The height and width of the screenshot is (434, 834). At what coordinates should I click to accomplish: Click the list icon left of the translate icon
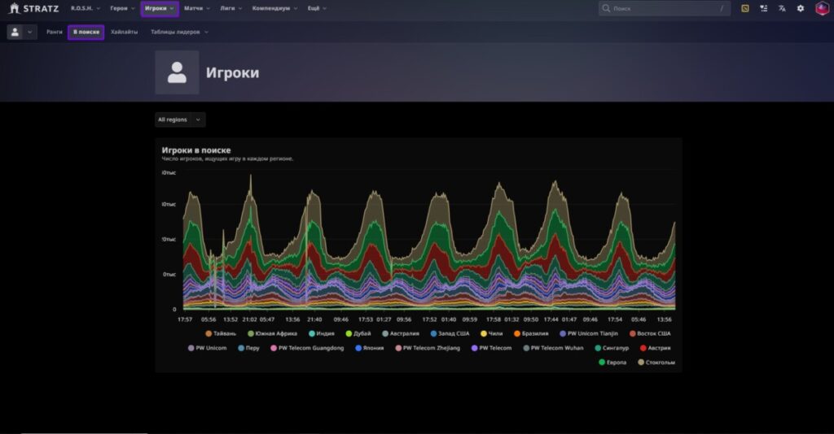[x=763, y=8]
